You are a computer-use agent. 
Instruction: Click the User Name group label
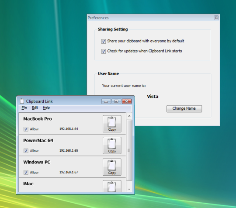click(x=108, y=73)
